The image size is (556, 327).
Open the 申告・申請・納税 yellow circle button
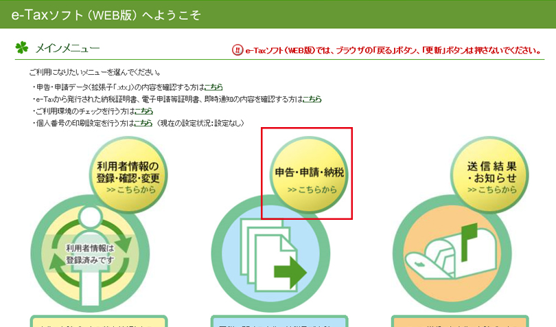click(309, 175)
